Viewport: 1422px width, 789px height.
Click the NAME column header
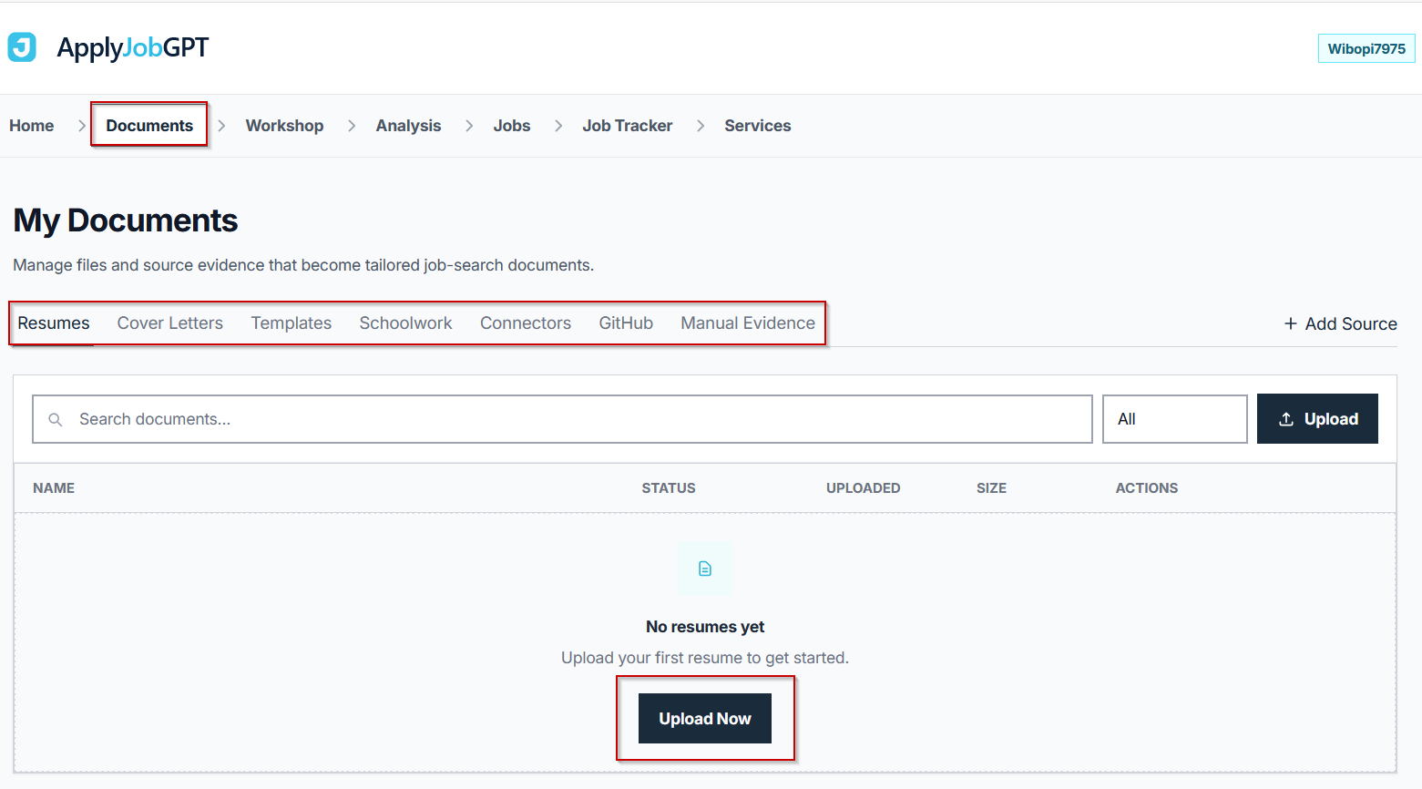(x=54, y=488)
